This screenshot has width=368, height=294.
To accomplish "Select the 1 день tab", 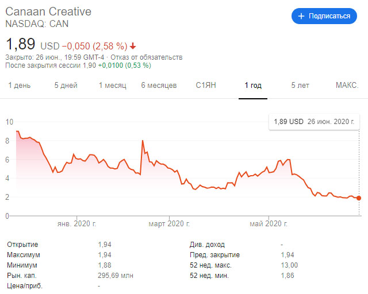I will tap(20, 86).
